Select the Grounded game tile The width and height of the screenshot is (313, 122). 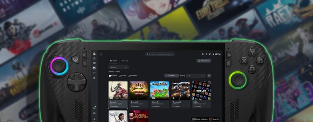point(139,95)
